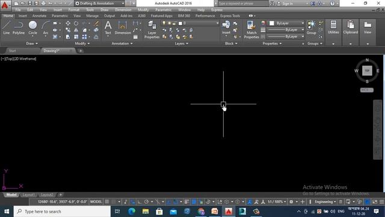
Task: Open the Drafting & Annotation workspace dropdown
Action: [100, 4]
